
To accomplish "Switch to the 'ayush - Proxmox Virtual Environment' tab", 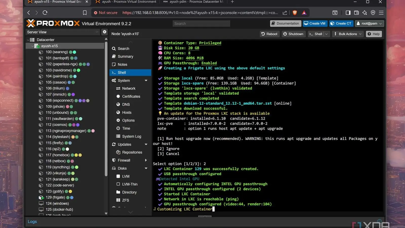I will tap(126, 2).
